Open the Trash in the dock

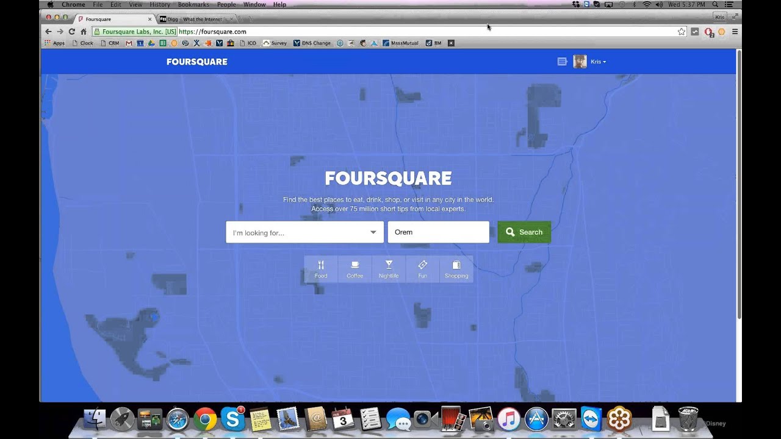[x=688, y=419]
